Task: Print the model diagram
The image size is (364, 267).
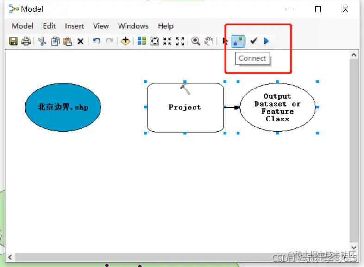Action: pyautogui.click(x=26, y=41)
